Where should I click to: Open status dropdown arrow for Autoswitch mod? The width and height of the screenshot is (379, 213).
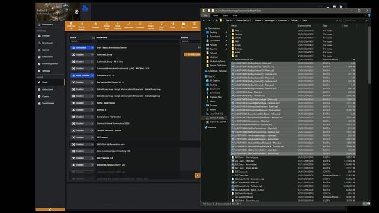92,75
